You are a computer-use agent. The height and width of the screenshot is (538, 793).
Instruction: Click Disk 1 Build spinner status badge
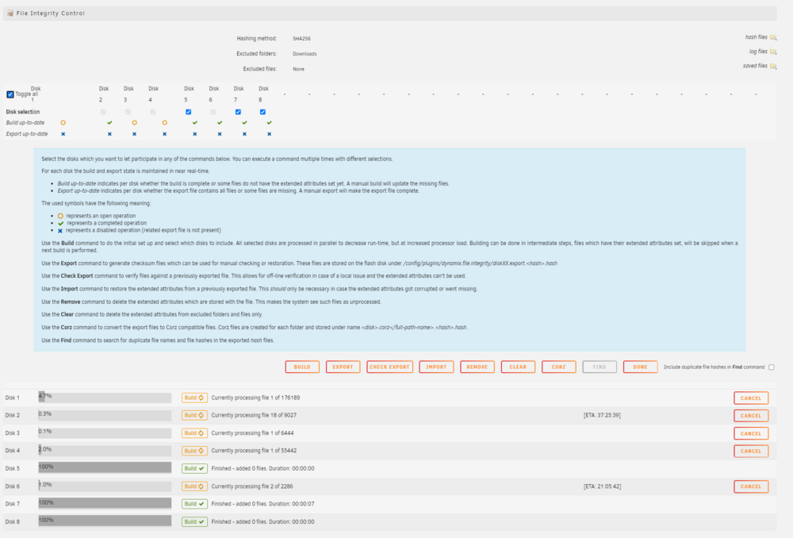[194, 398]
